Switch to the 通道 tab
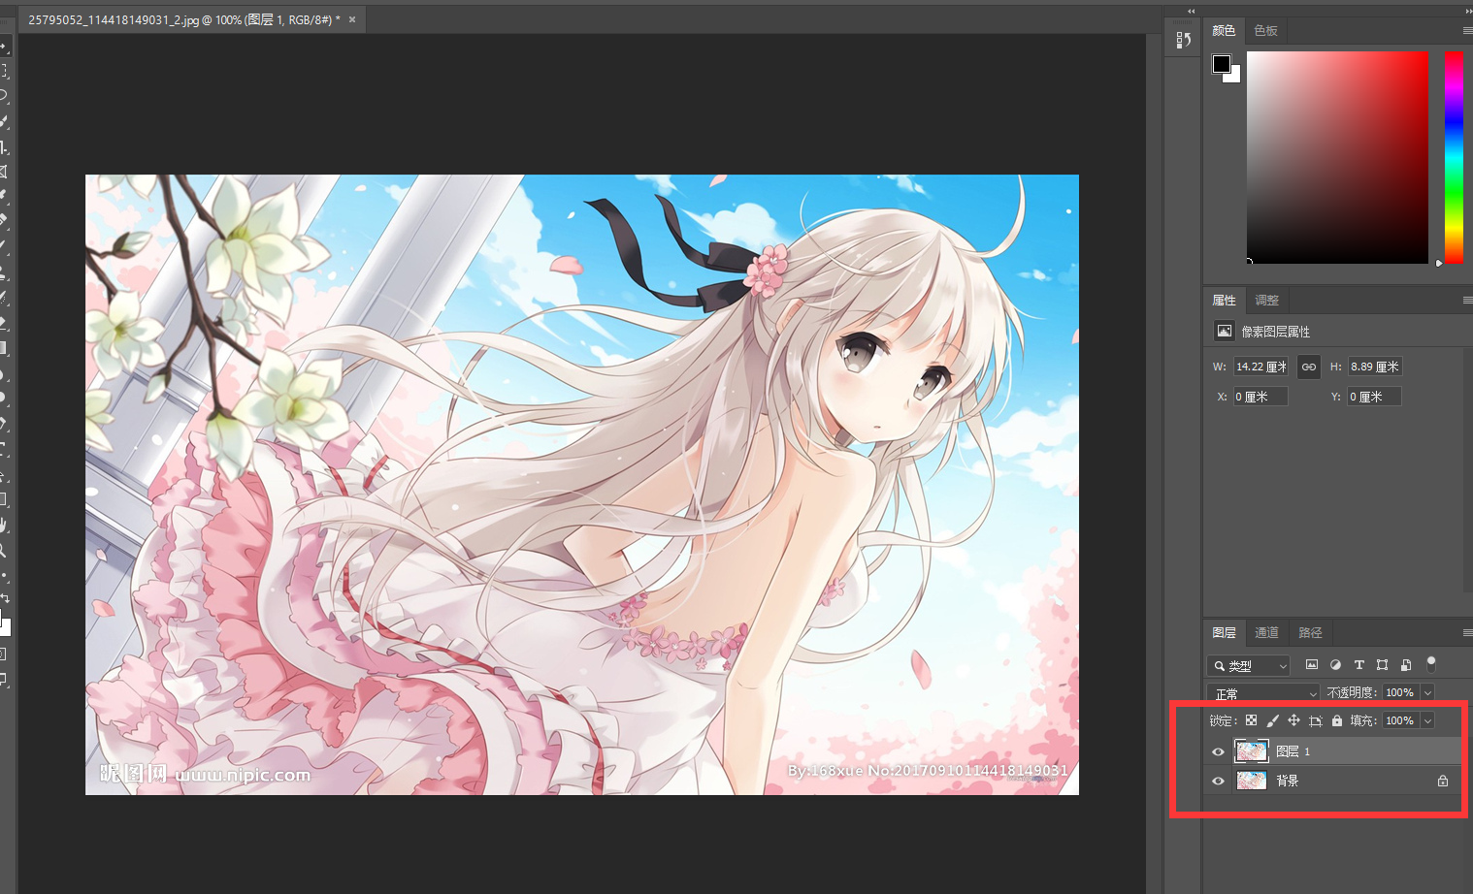Viewport: 1473px width, 894px height. (x=1266, y=632)
